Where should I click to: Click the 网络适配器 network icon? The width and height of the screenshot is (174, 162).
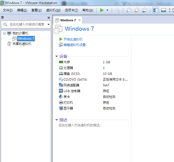pyautogui.click(x=61, y=85)
